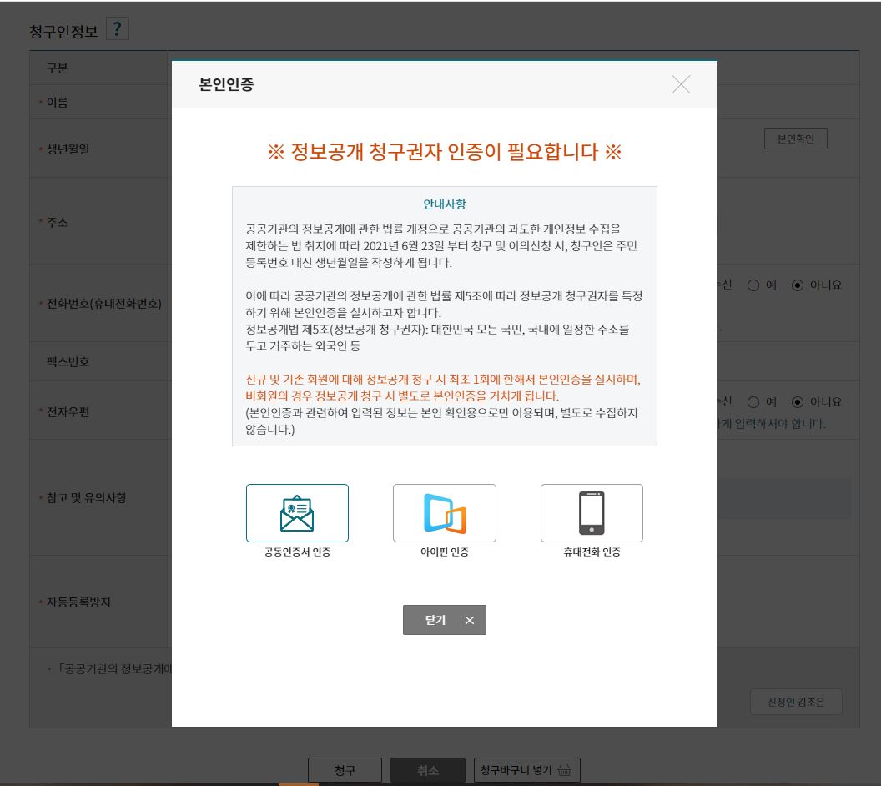881x786 pixels.
Task: Click orange heading 정보공개 청구권자 인증이 필요합니다
Action: point(445,152)
